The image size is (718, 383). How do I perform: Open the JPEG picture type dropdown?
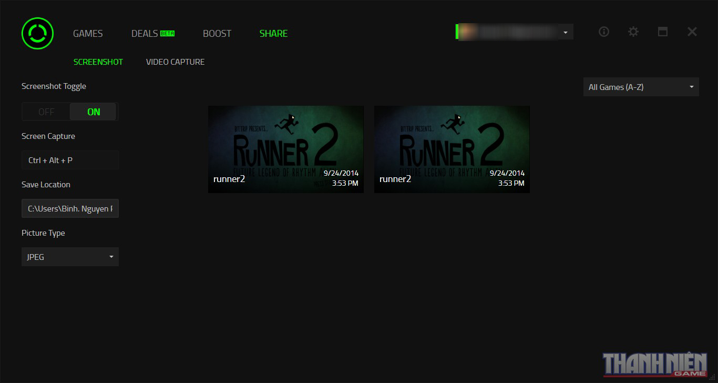tap(70, 257)
